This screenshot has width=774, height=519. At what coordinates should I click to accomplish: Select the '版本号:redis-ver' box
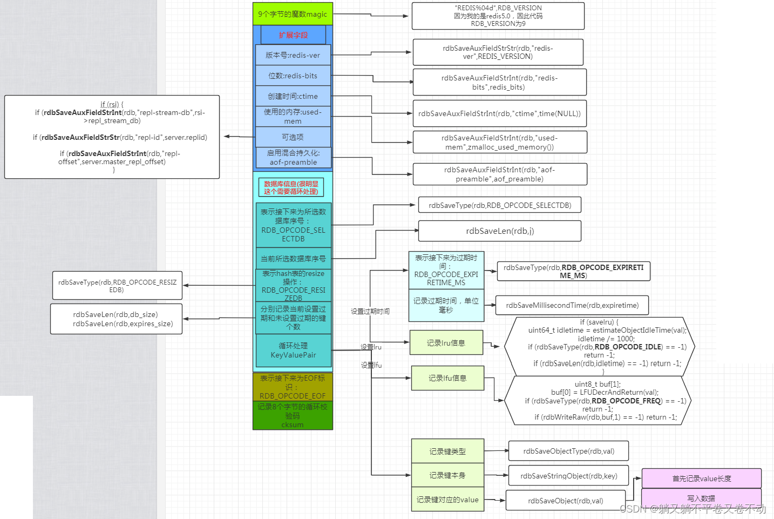[293, 55]
